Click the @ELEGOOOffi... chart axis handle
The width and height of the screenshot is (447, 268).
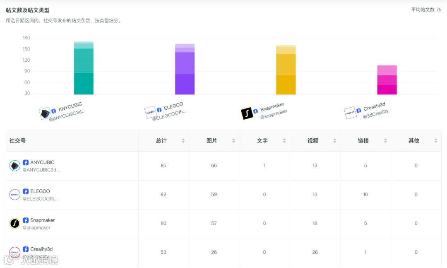coord(169,115)
